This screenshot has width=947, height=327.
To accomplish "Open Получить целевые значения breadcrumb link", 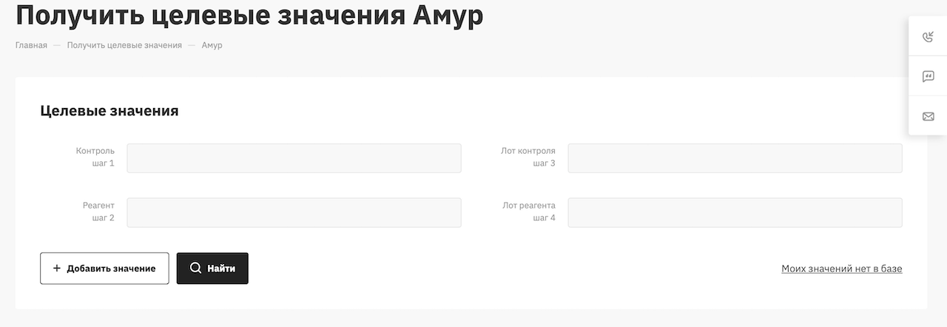I will click(124, 45).
